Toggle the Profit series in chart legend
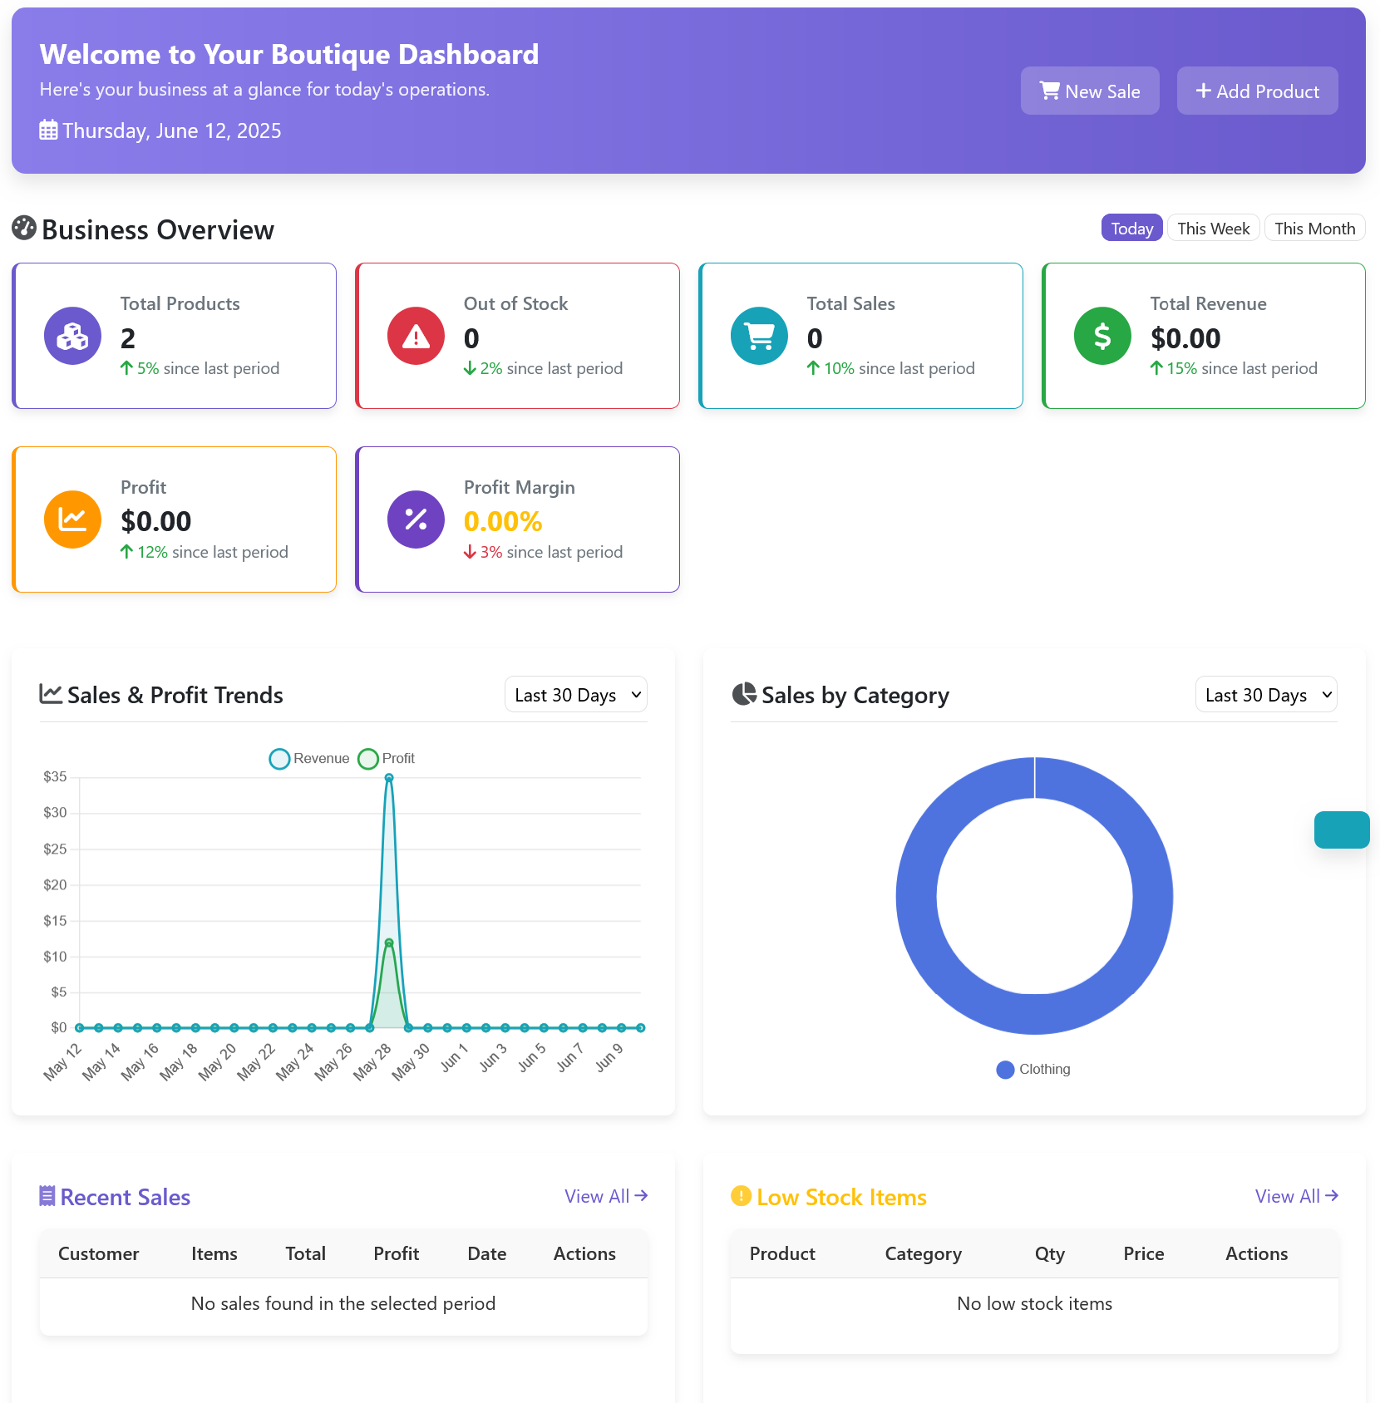Viewport: 1380px width, 1403px height. [x=387, y=759]
